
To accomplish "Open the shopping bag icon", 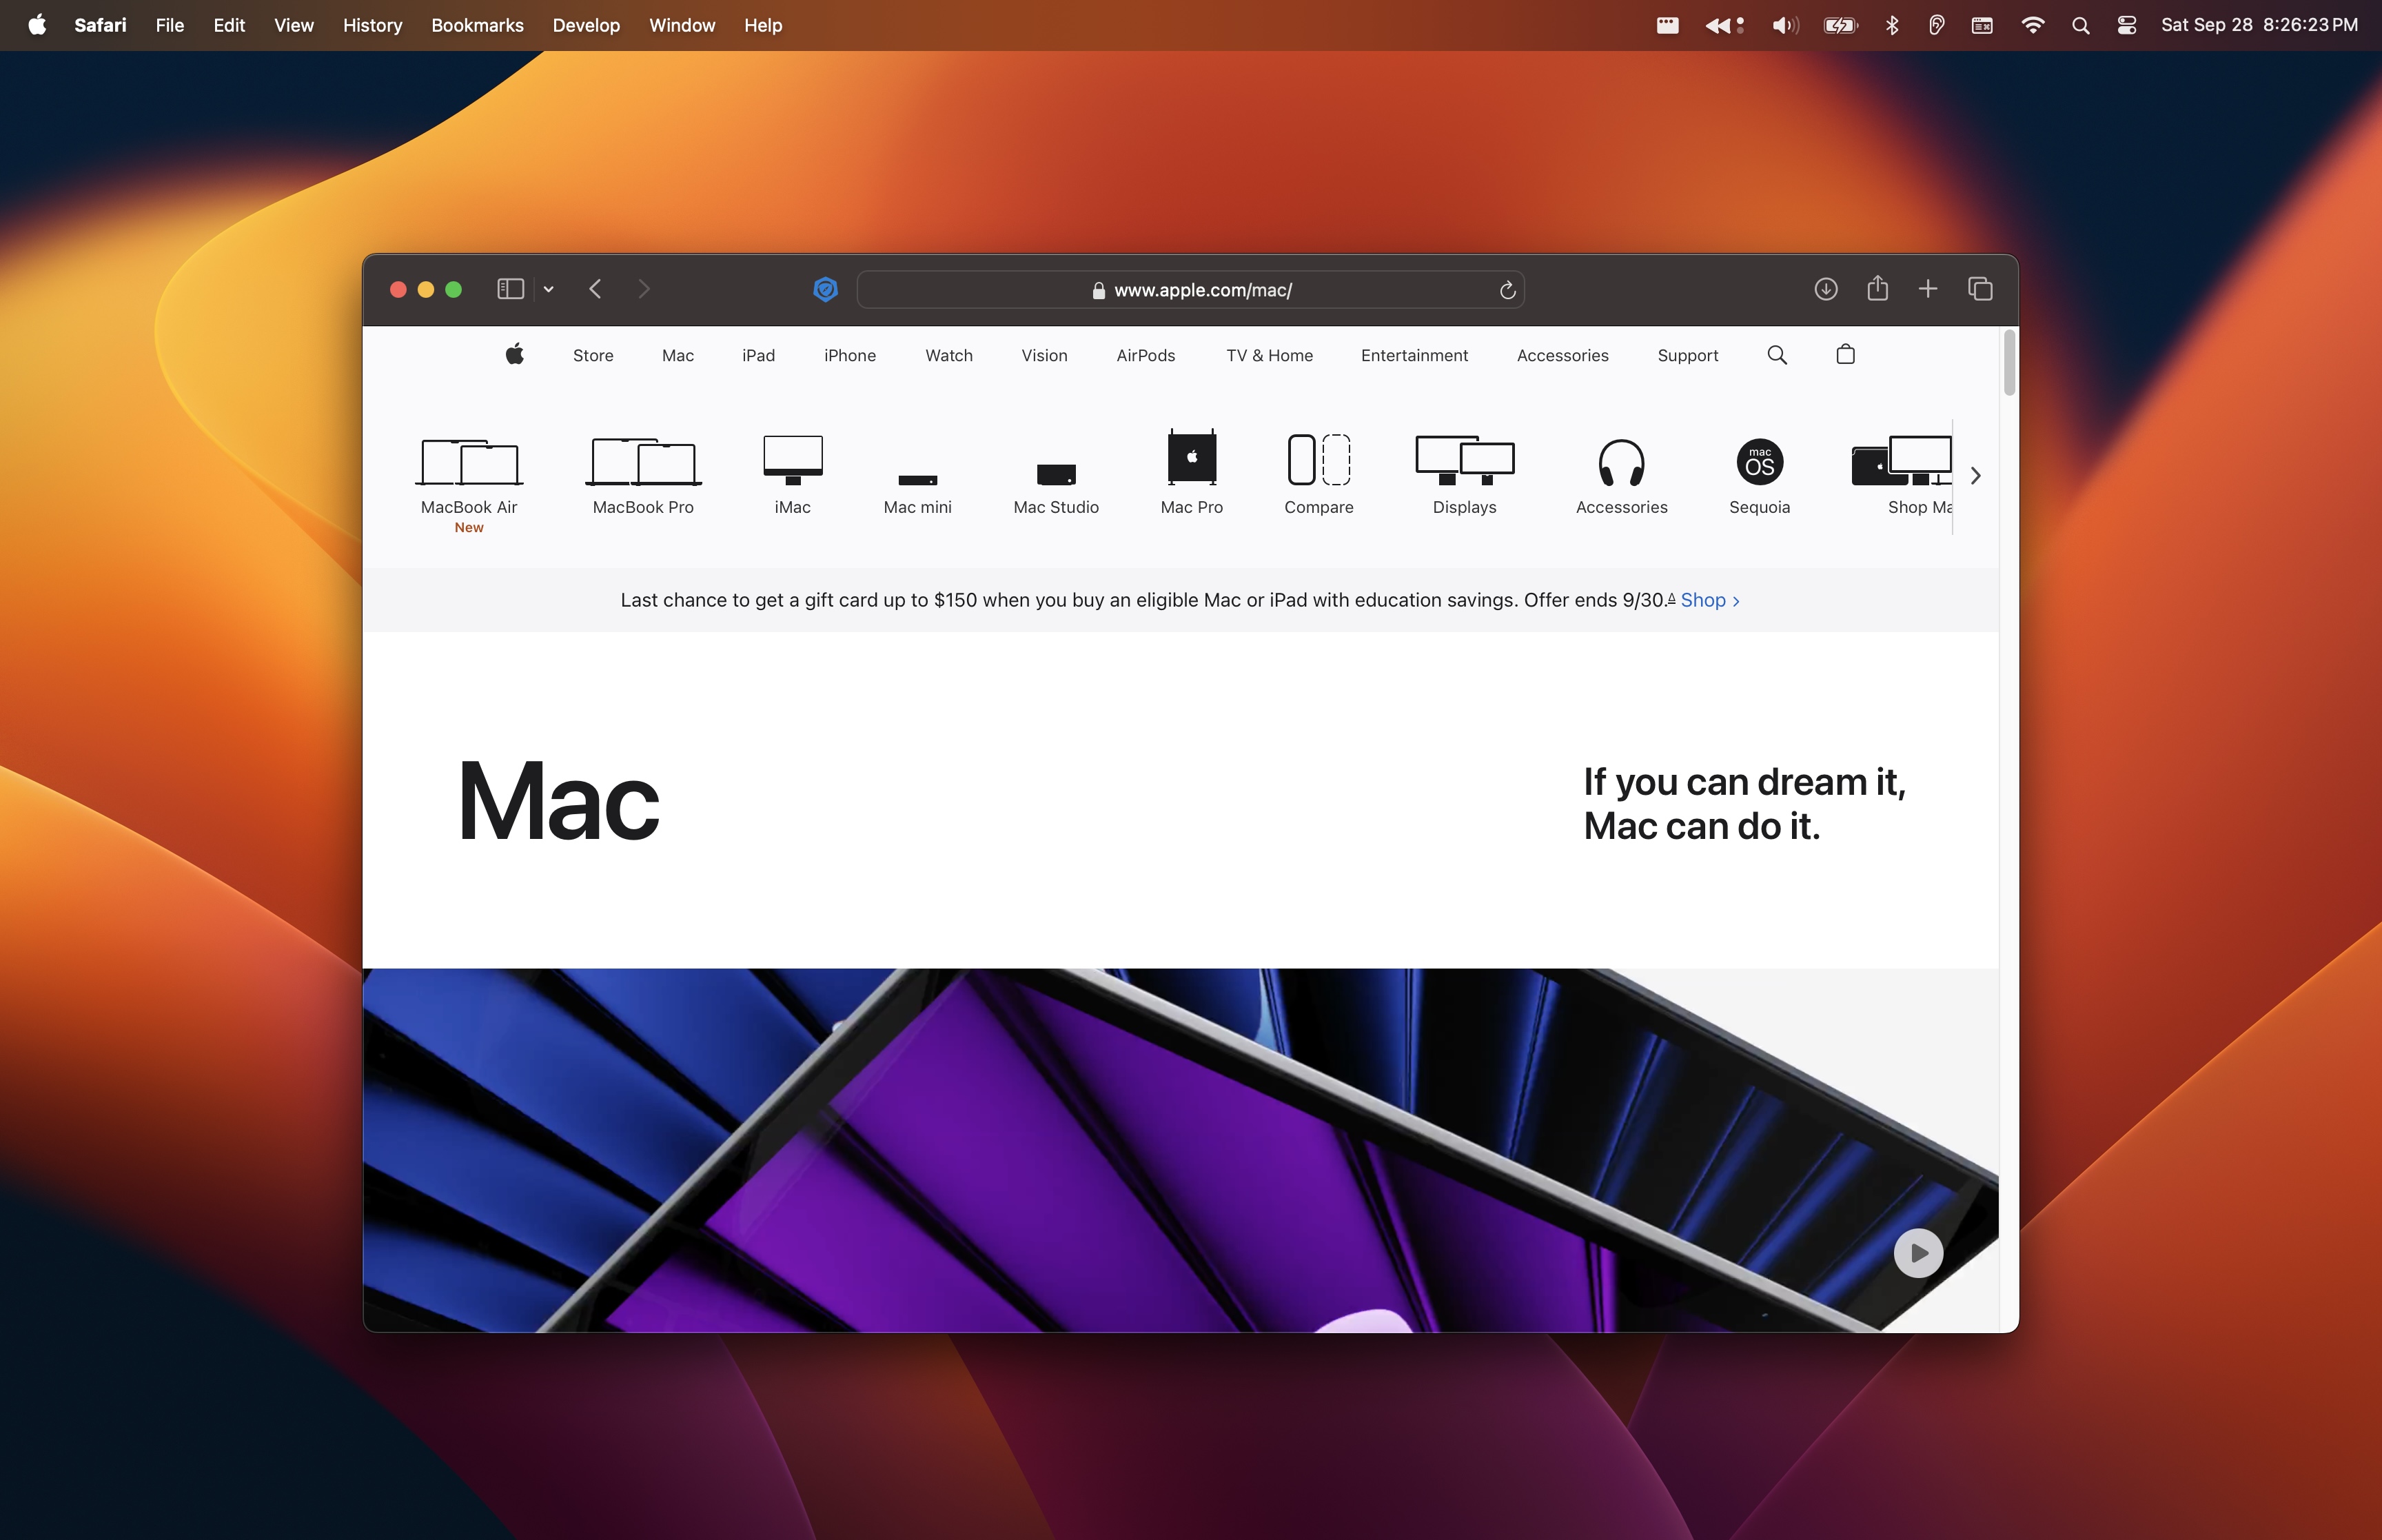I will point(1845,355).
